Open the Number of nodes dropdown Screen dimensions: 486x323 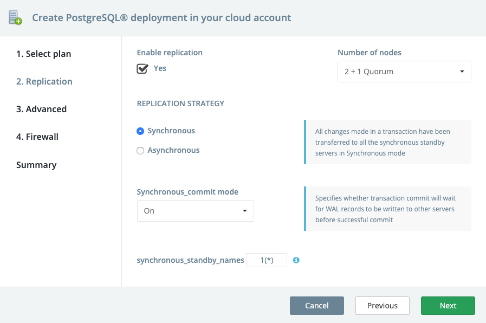coord(404,72)
